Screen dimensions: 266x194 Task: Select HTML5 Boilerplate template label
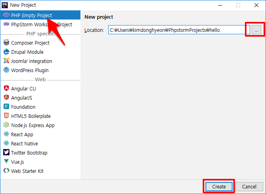(x=31, y=116)
